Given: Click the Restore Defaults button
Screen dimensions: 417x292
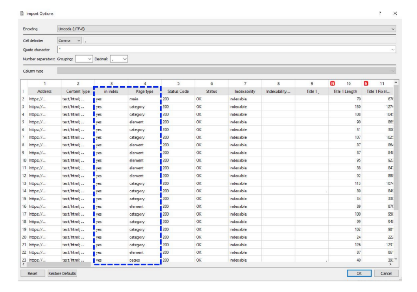Looking at the screenshot, I should point(62,274).
